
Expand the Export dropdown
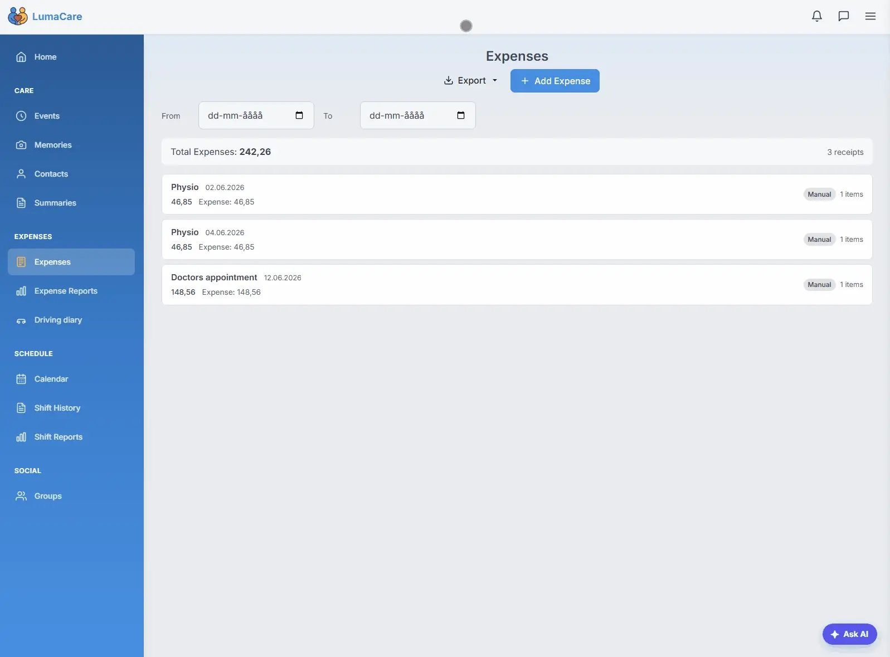coord(470,81)
